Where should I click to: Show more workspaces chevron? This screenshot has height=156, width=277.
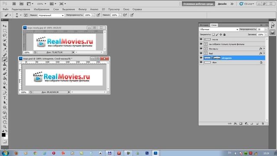point(232,4)
